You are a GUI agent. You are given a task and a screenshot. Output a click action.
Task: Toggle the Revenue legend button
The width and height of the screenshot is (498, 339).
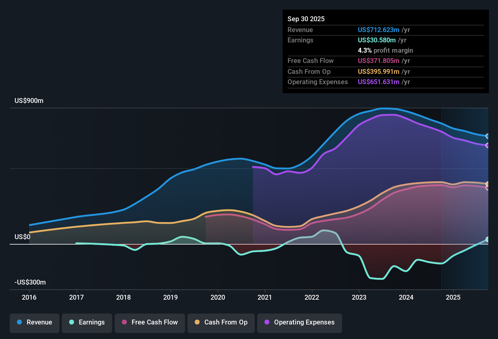click(35, 322)
